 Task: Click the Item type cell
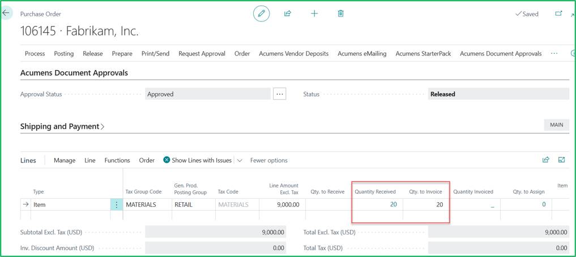(x=71, y=204)
